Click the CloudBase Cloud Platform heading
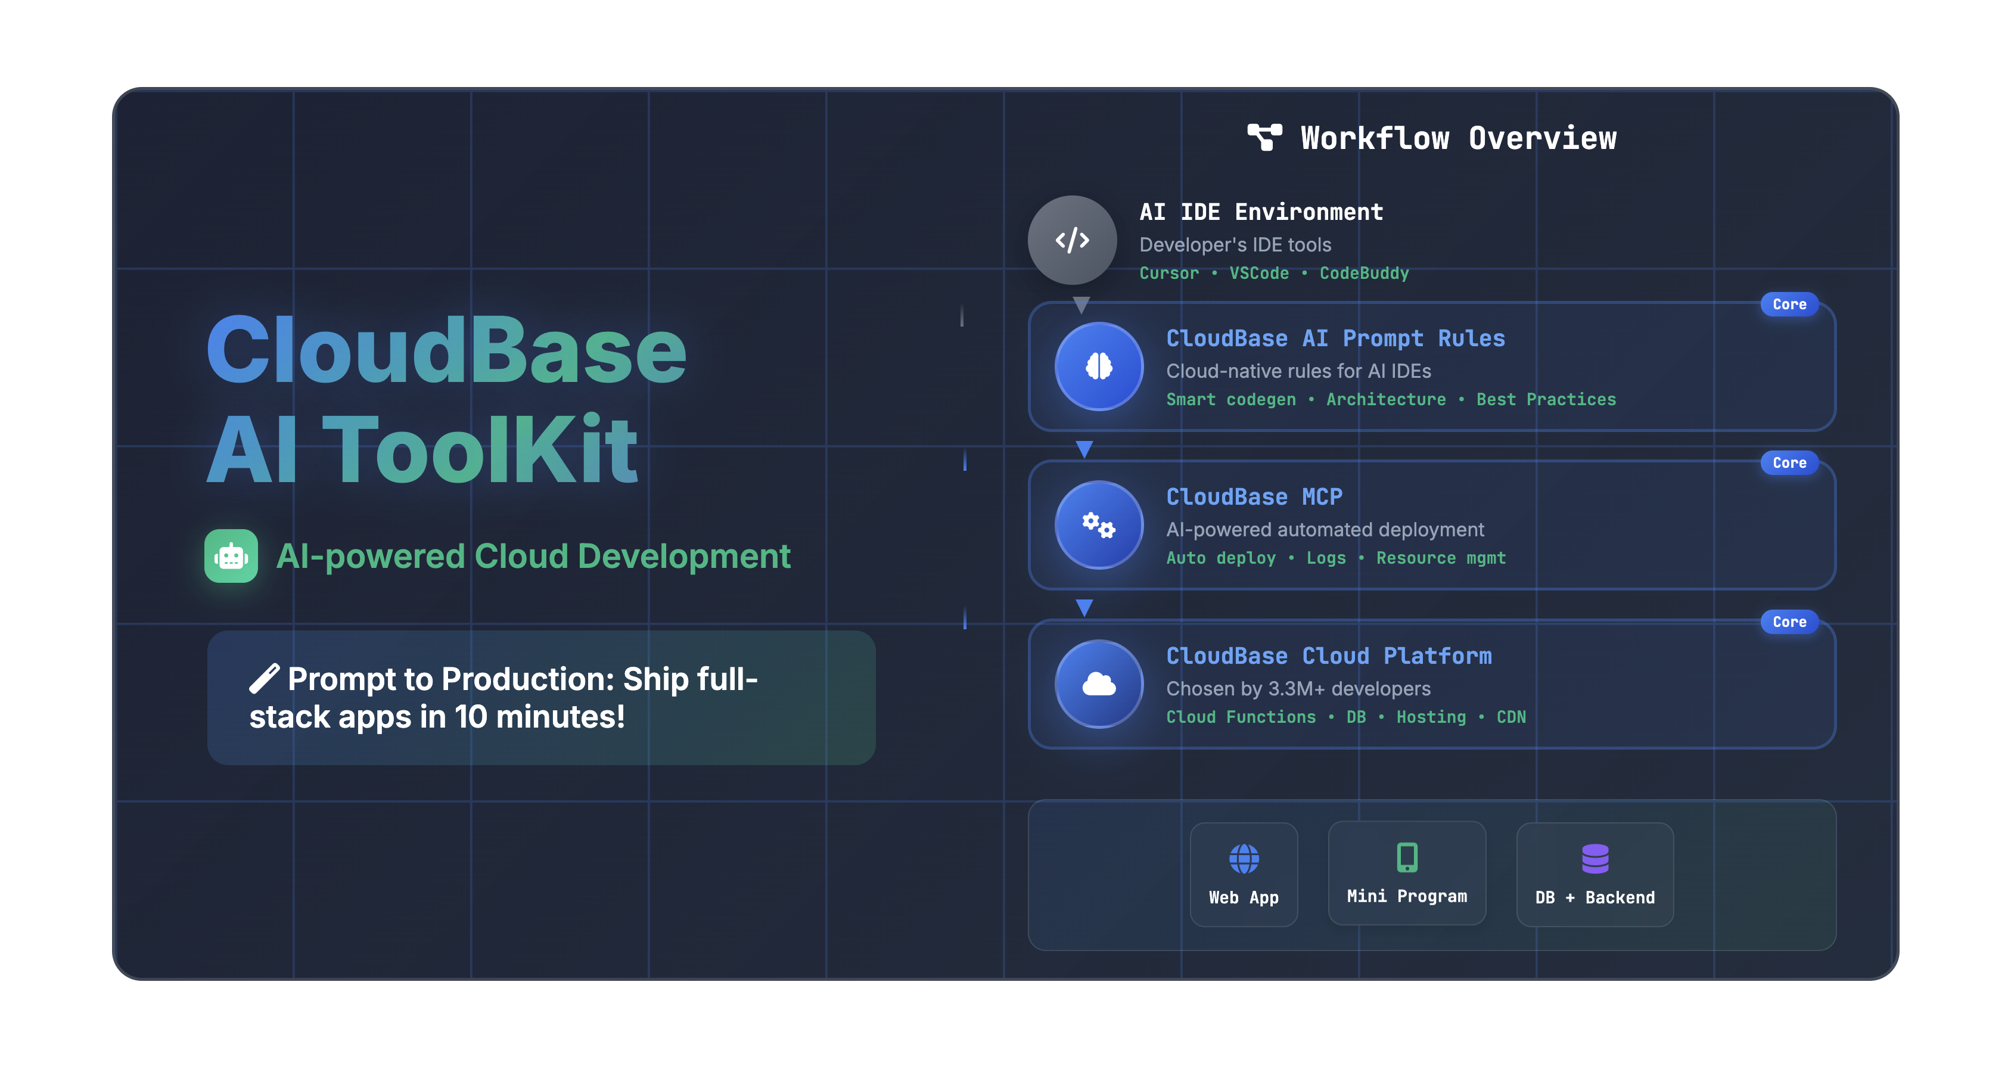 (1328, 655)
